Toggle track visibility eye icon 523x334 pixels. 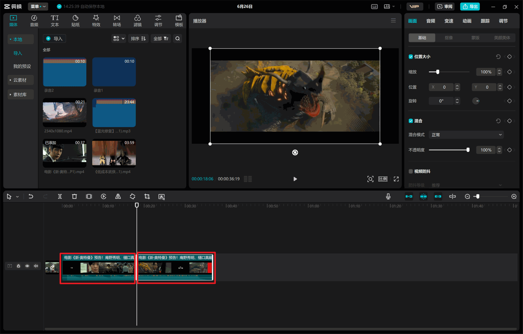pyautogui.click(x=27, y=266)
